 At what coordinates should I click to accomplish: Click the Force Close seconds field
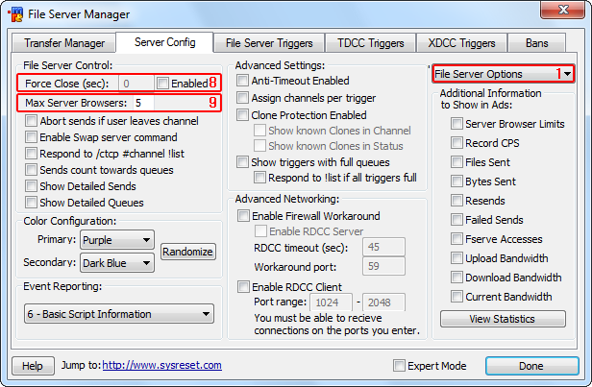136,84
